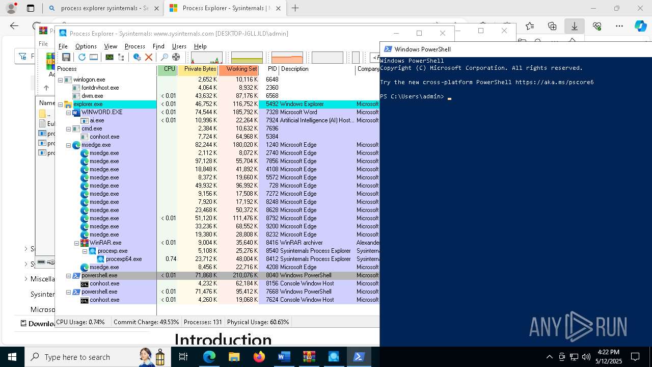Select the fontdrvhost.exe process row
Screen dimensions: 652x367
point(217,88)
